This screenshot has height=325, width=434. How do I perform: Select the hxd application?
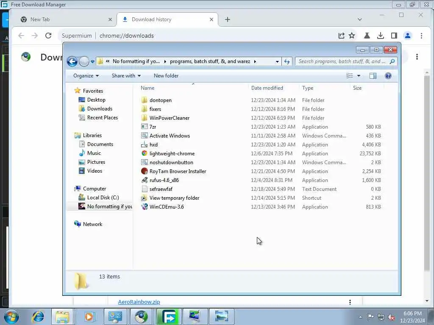tap(153, 145)
